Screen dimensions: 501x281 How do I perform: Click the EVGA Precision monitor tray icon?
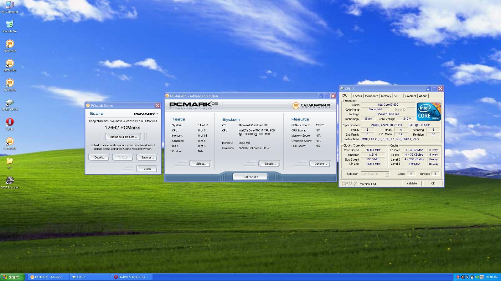[x=482, y=277]
